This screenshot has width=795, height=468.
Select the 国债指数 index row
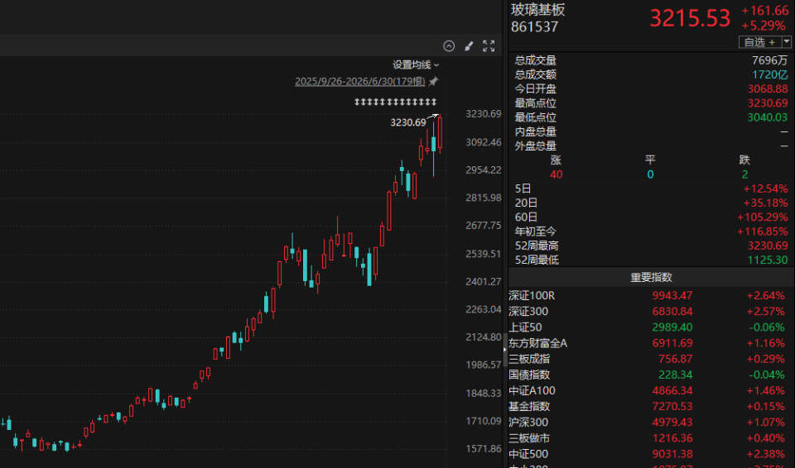651,375
